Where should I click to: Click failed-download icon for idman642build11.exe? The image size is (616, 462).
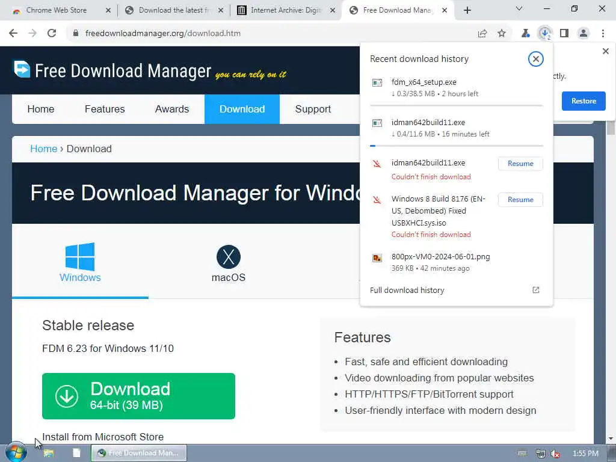(377, 164)
